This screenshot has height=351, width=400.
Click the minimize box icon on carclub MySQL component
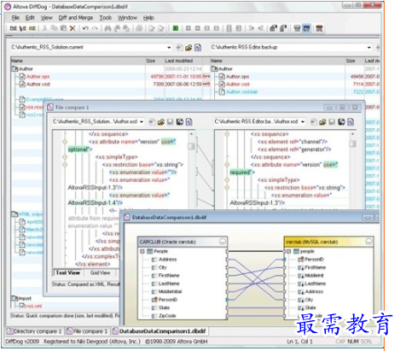tap(368, 242)
